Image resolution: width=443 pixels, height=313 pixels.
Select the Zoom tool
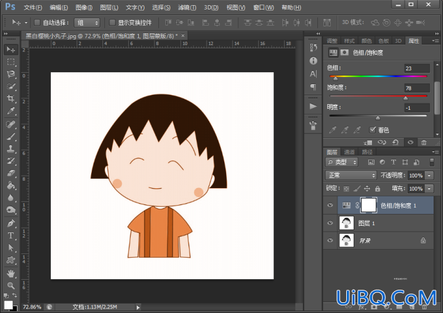(11, 285)
